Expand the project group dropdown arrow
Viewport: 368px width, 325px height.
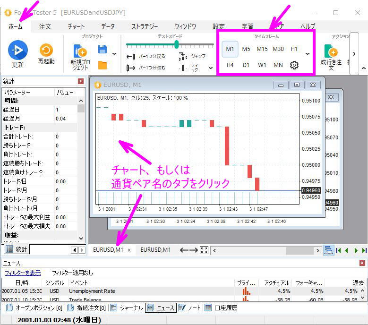[x=114, y=54]
